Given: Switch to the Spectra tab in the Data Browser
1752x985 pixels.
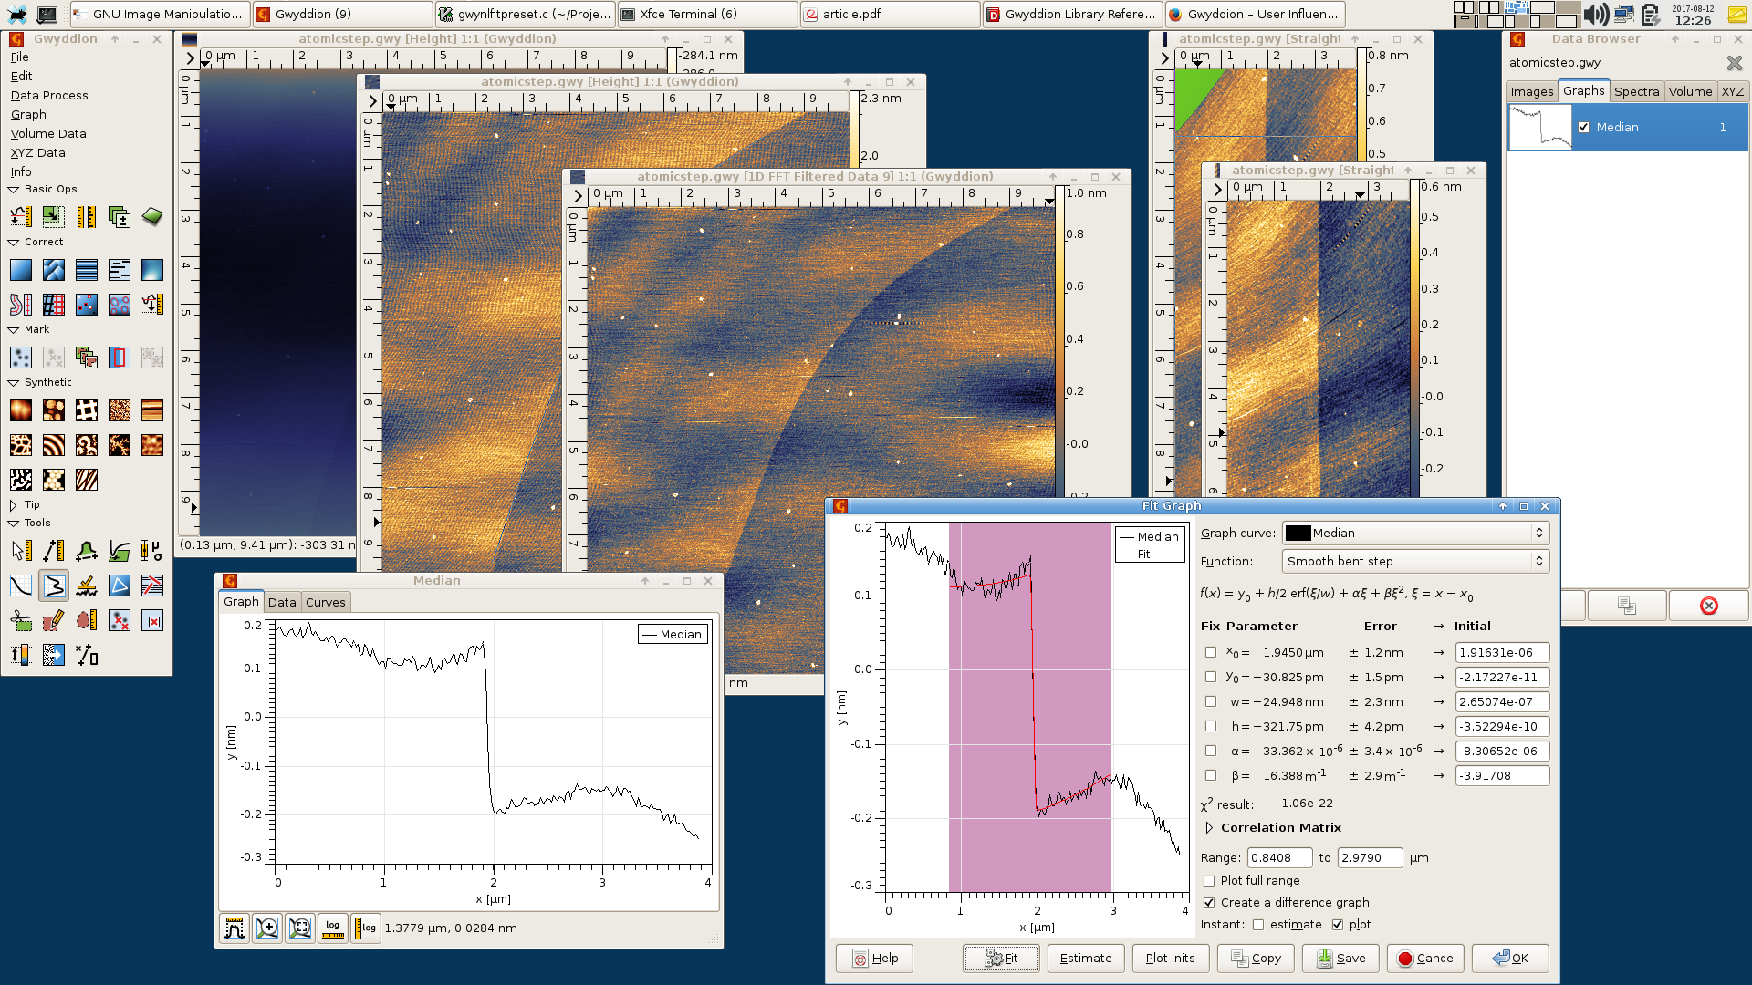Looking at the screenshot, I should (1636, 91).
